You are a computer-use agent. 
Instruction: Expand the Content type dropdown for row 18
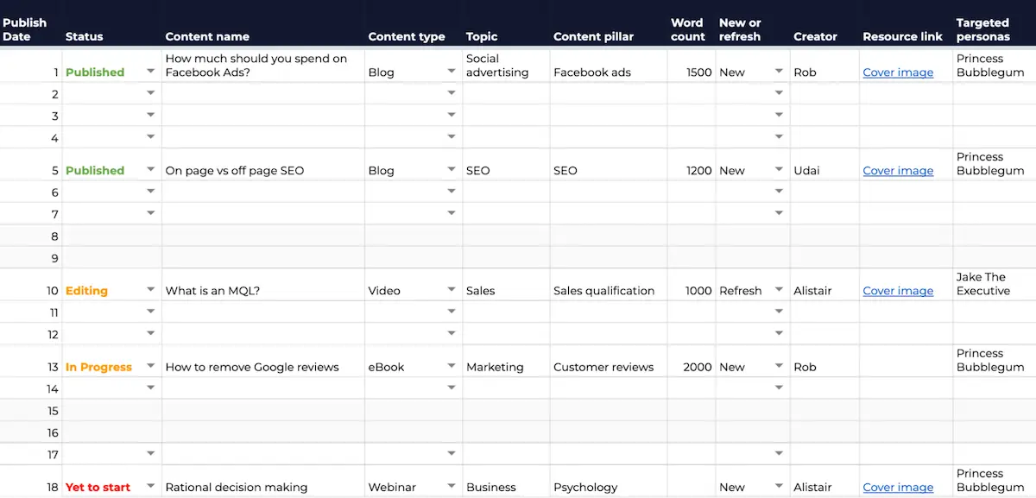point(452,487)
